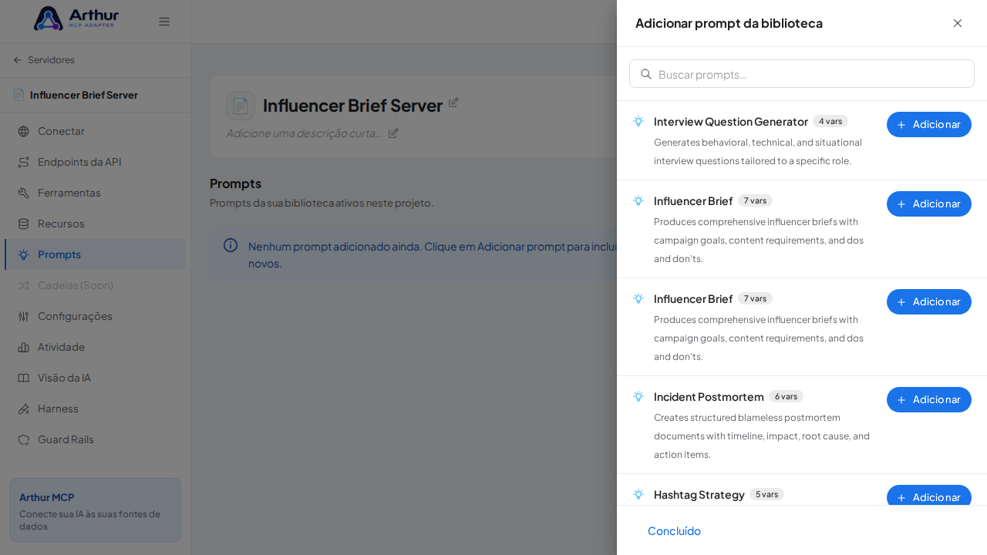Click the search magnifier icon

point(646,74)
